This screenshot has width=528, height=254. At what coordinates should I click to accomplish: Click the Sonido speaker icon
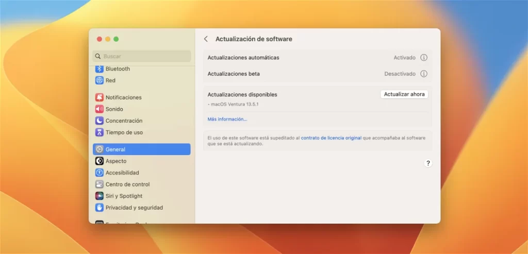[x=100, y=109]
